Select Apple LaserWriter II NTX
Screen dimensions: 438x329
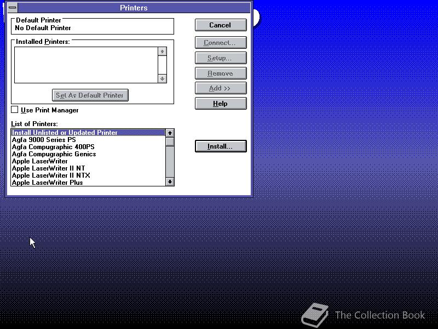pyautogui.click(x=88, y=175)
